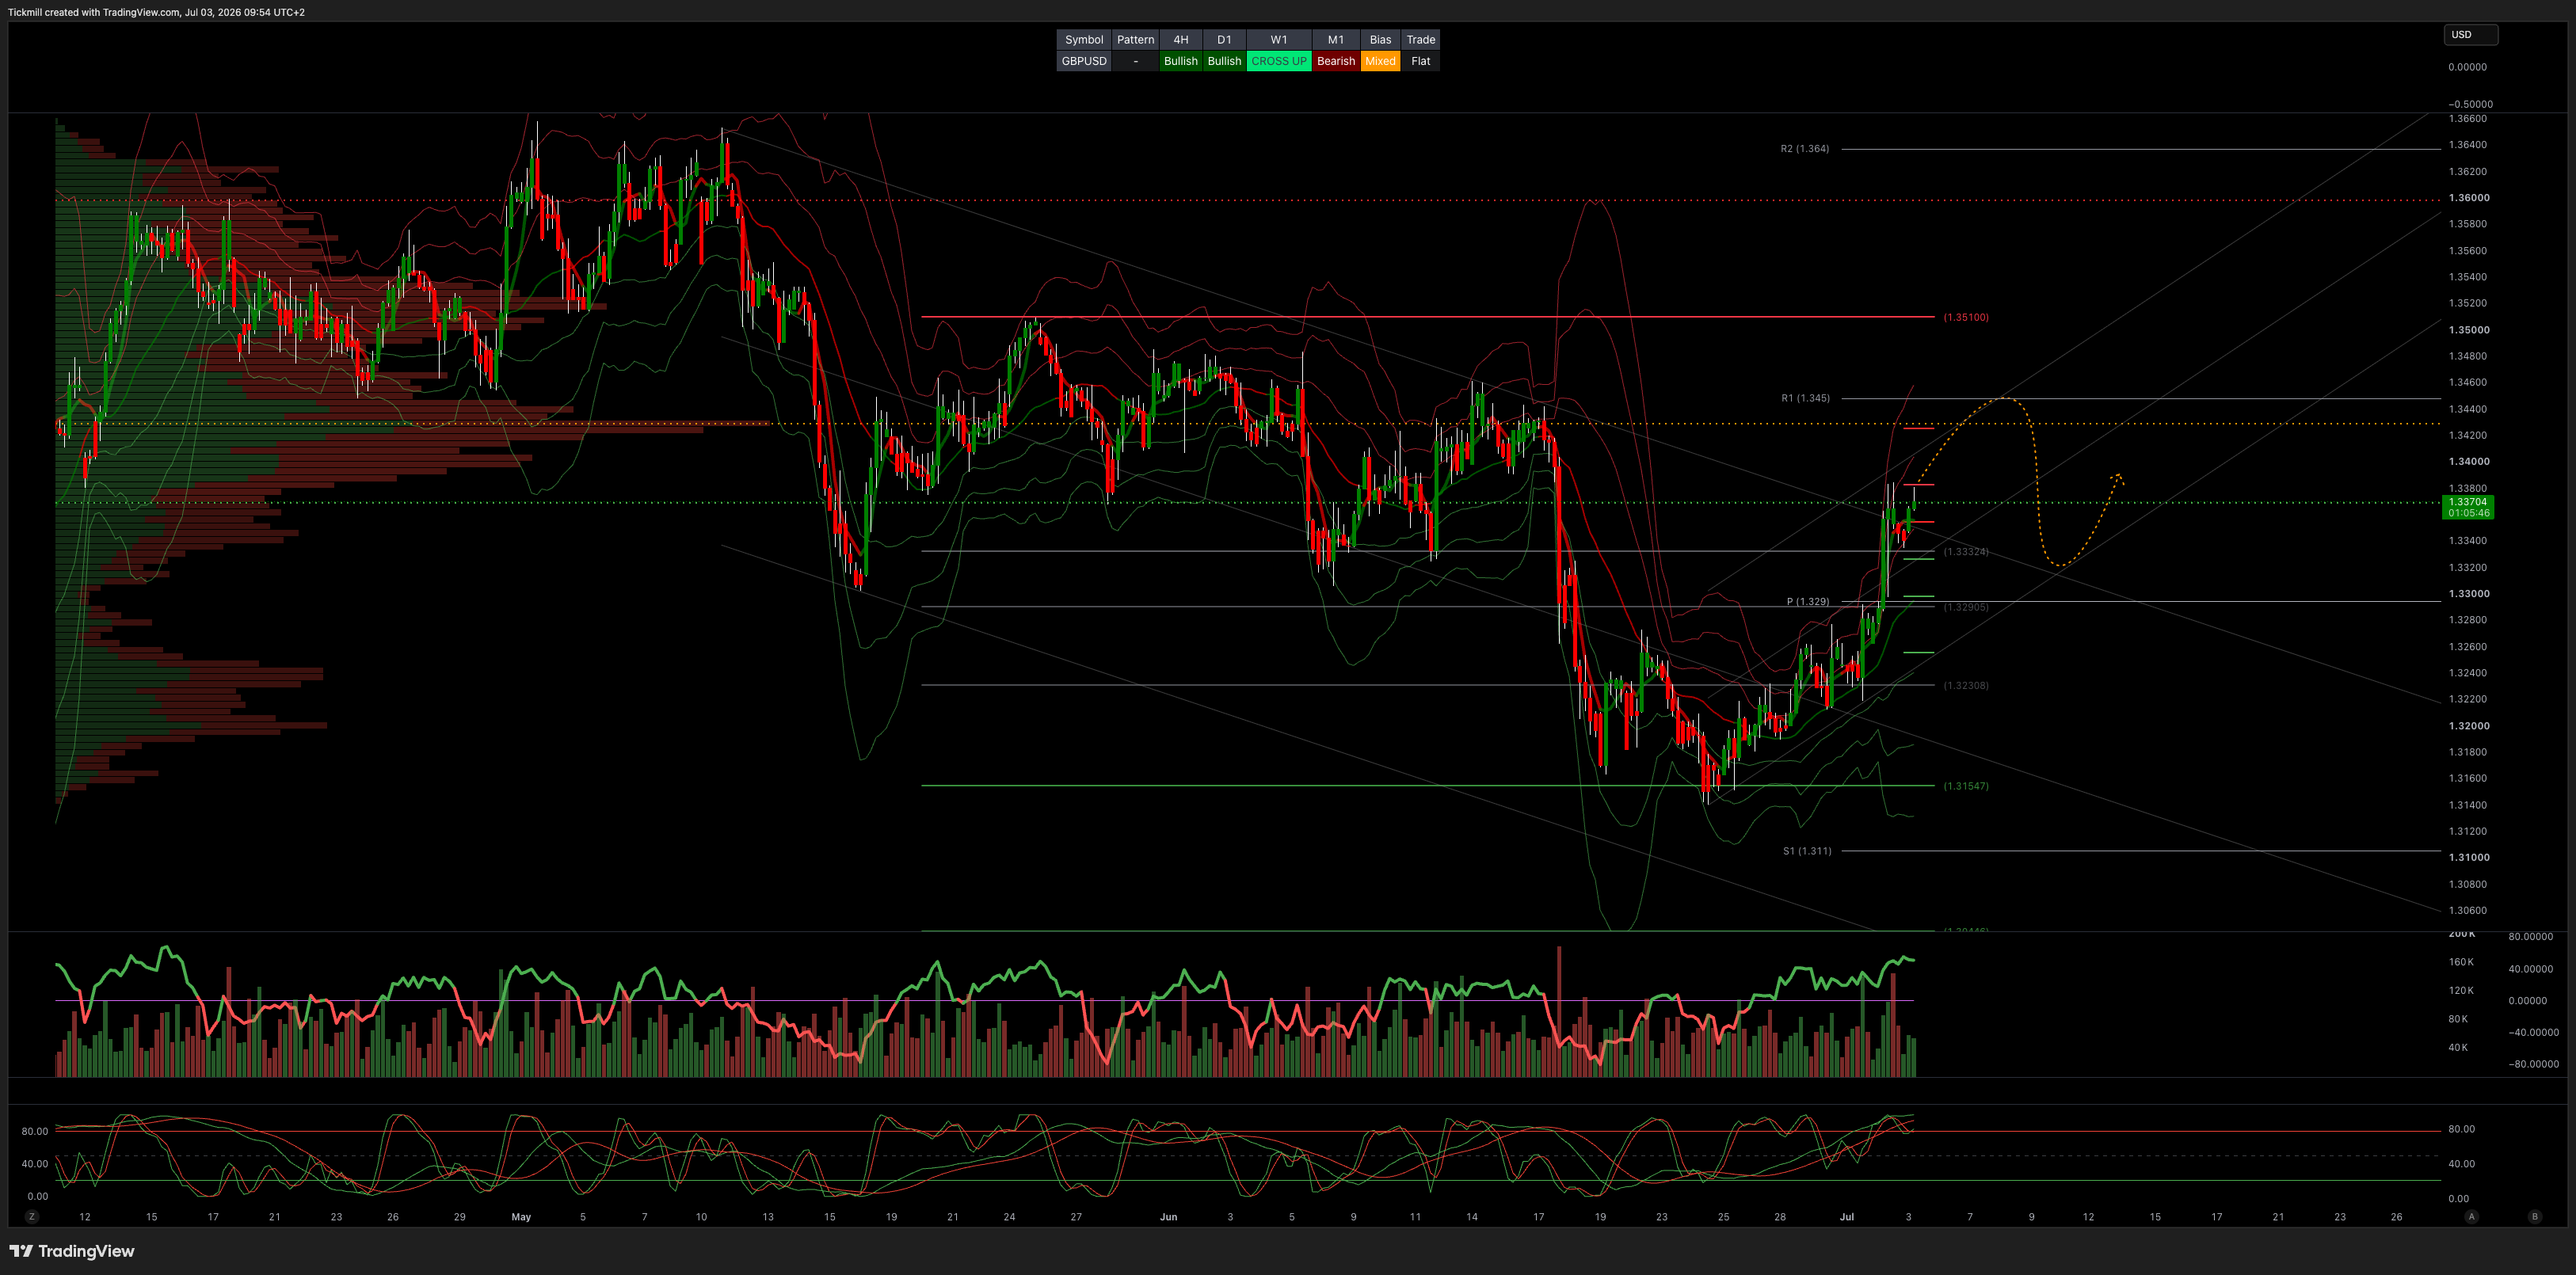Select the GBPUSD symbol cell
This screenshot has height=1275, width=2576.
pos(1084,61)
